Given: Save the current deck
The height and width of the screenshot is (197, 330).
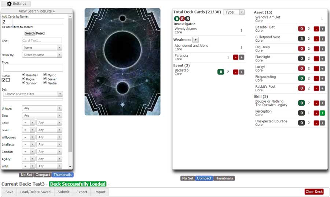Looking at the screenshot, I should coord(10,192).
